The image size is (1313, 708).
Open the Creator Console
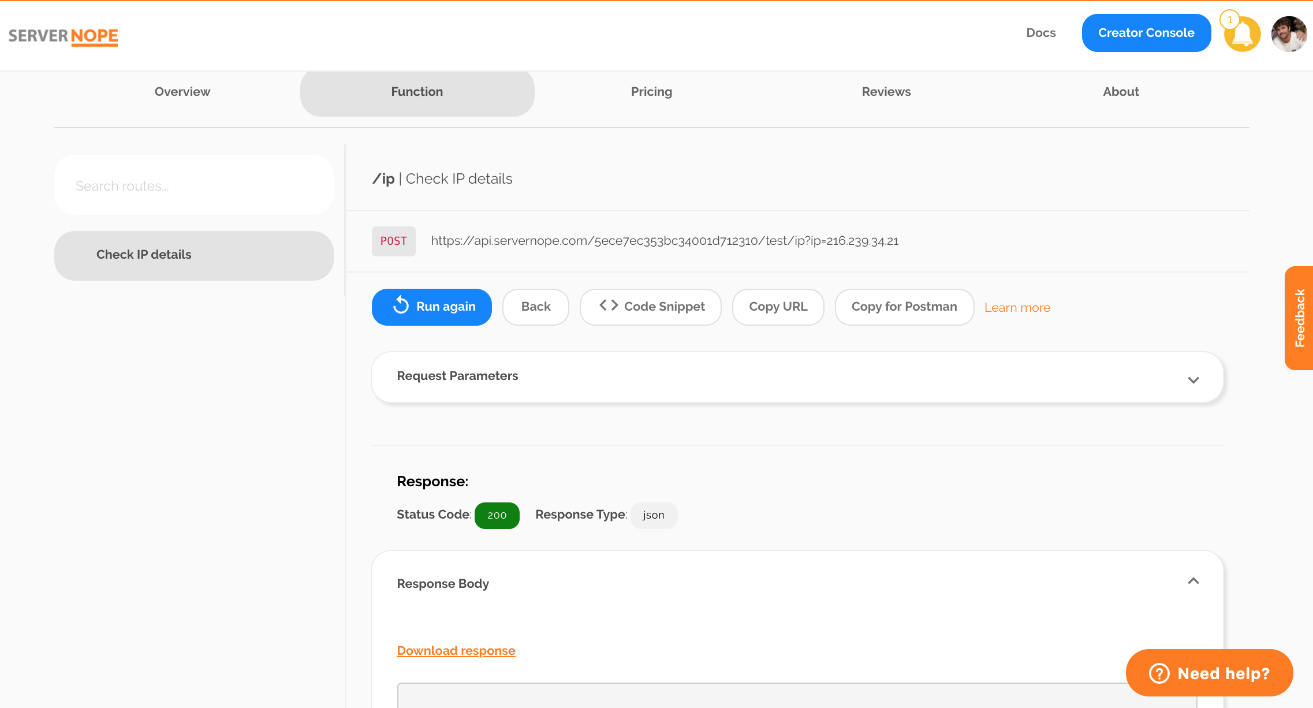coord(1146,32)
